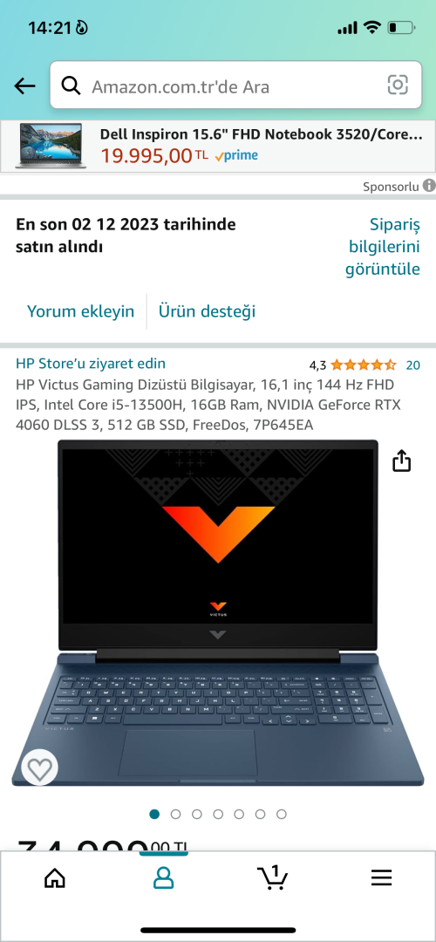Open the hamburger menu tab

[x=381, y=878]
